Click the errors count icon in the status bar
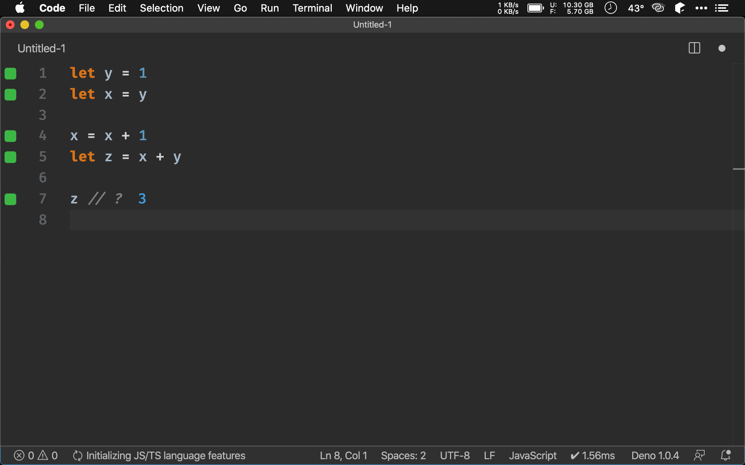 (x=19, y=455)
